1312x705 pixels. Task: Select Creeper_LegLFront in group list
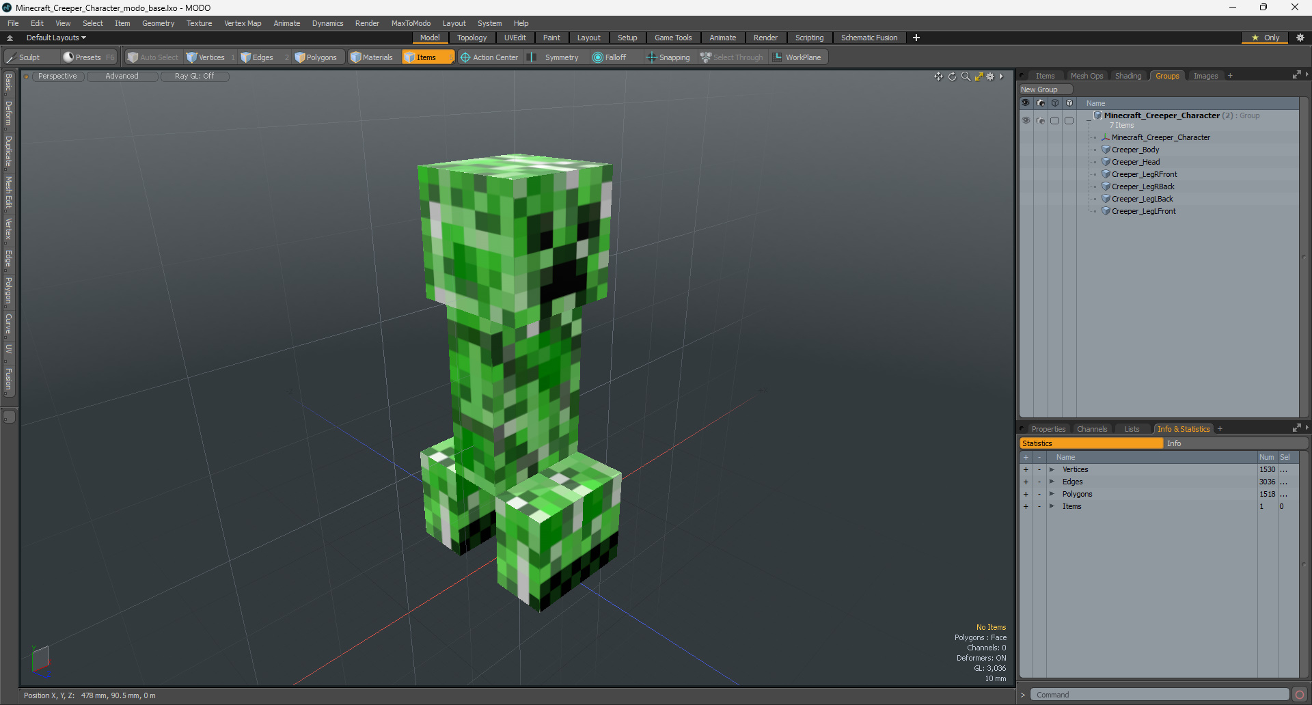1143,211
